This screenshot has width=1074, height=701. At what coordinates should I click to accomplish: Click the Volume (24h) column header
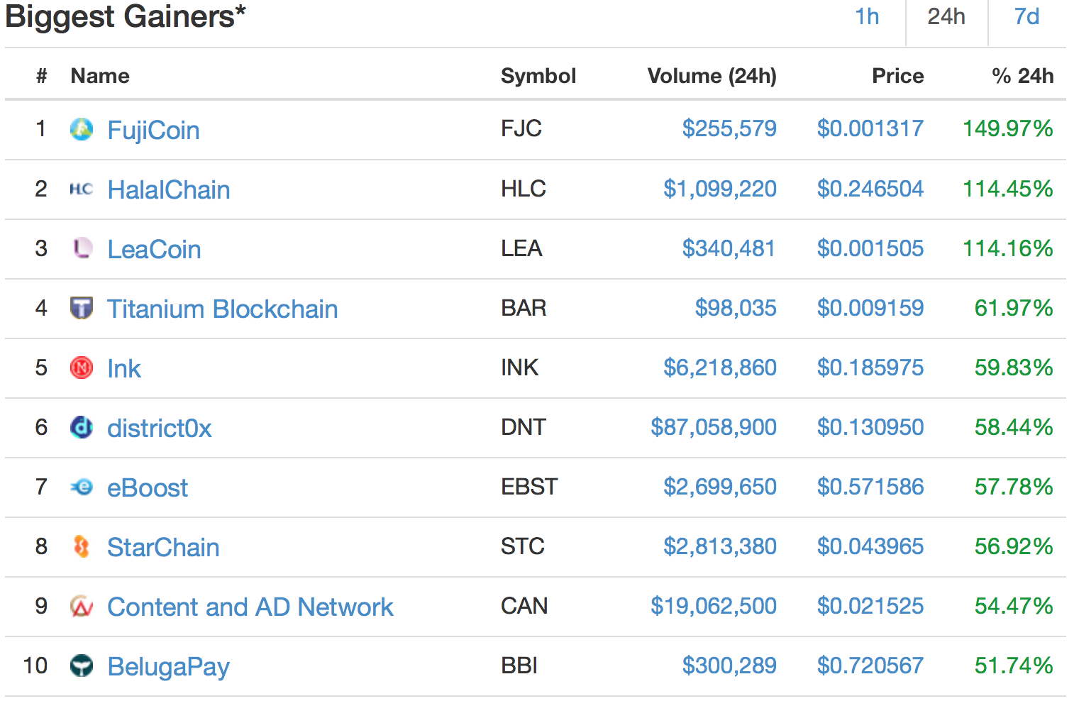click(x=712, y=76)
